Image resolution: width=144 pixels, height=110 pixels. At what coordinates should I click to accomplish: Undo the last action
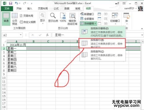tap(16, 3)
